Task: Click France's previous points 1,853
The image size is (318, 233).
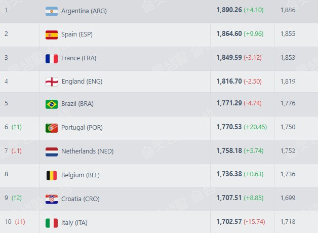Action: (288, 58)
